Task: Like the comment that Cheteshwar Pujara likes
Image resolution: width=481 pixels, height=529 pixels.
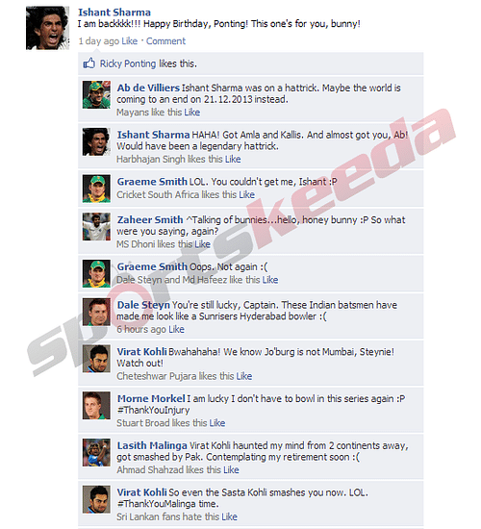Action: 244,376
